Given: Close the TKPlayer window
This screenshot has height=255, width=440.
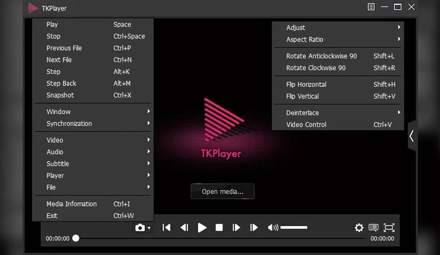Looking at the screenshot, I should point(412,7).
